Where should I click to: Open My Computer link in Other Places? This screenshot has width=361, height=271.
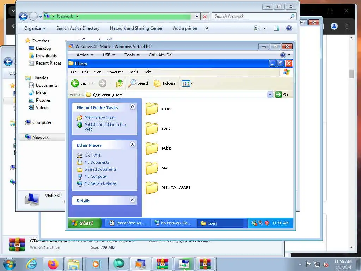click(x=96, y=176)
